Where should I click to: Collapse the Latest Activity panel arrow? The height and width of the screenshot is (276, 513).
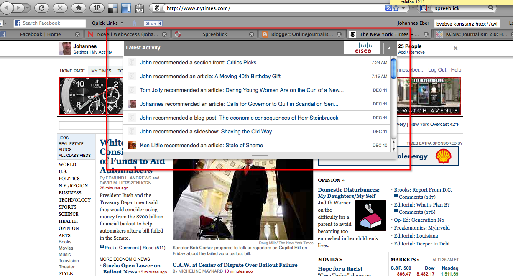389,48
